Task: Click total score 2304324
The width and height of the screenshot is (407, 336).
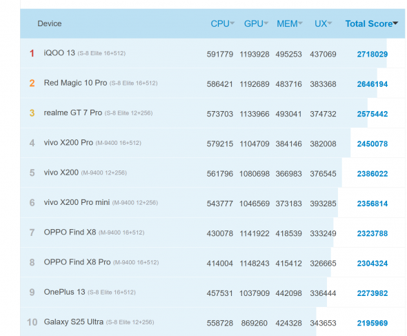Action: 373,264
